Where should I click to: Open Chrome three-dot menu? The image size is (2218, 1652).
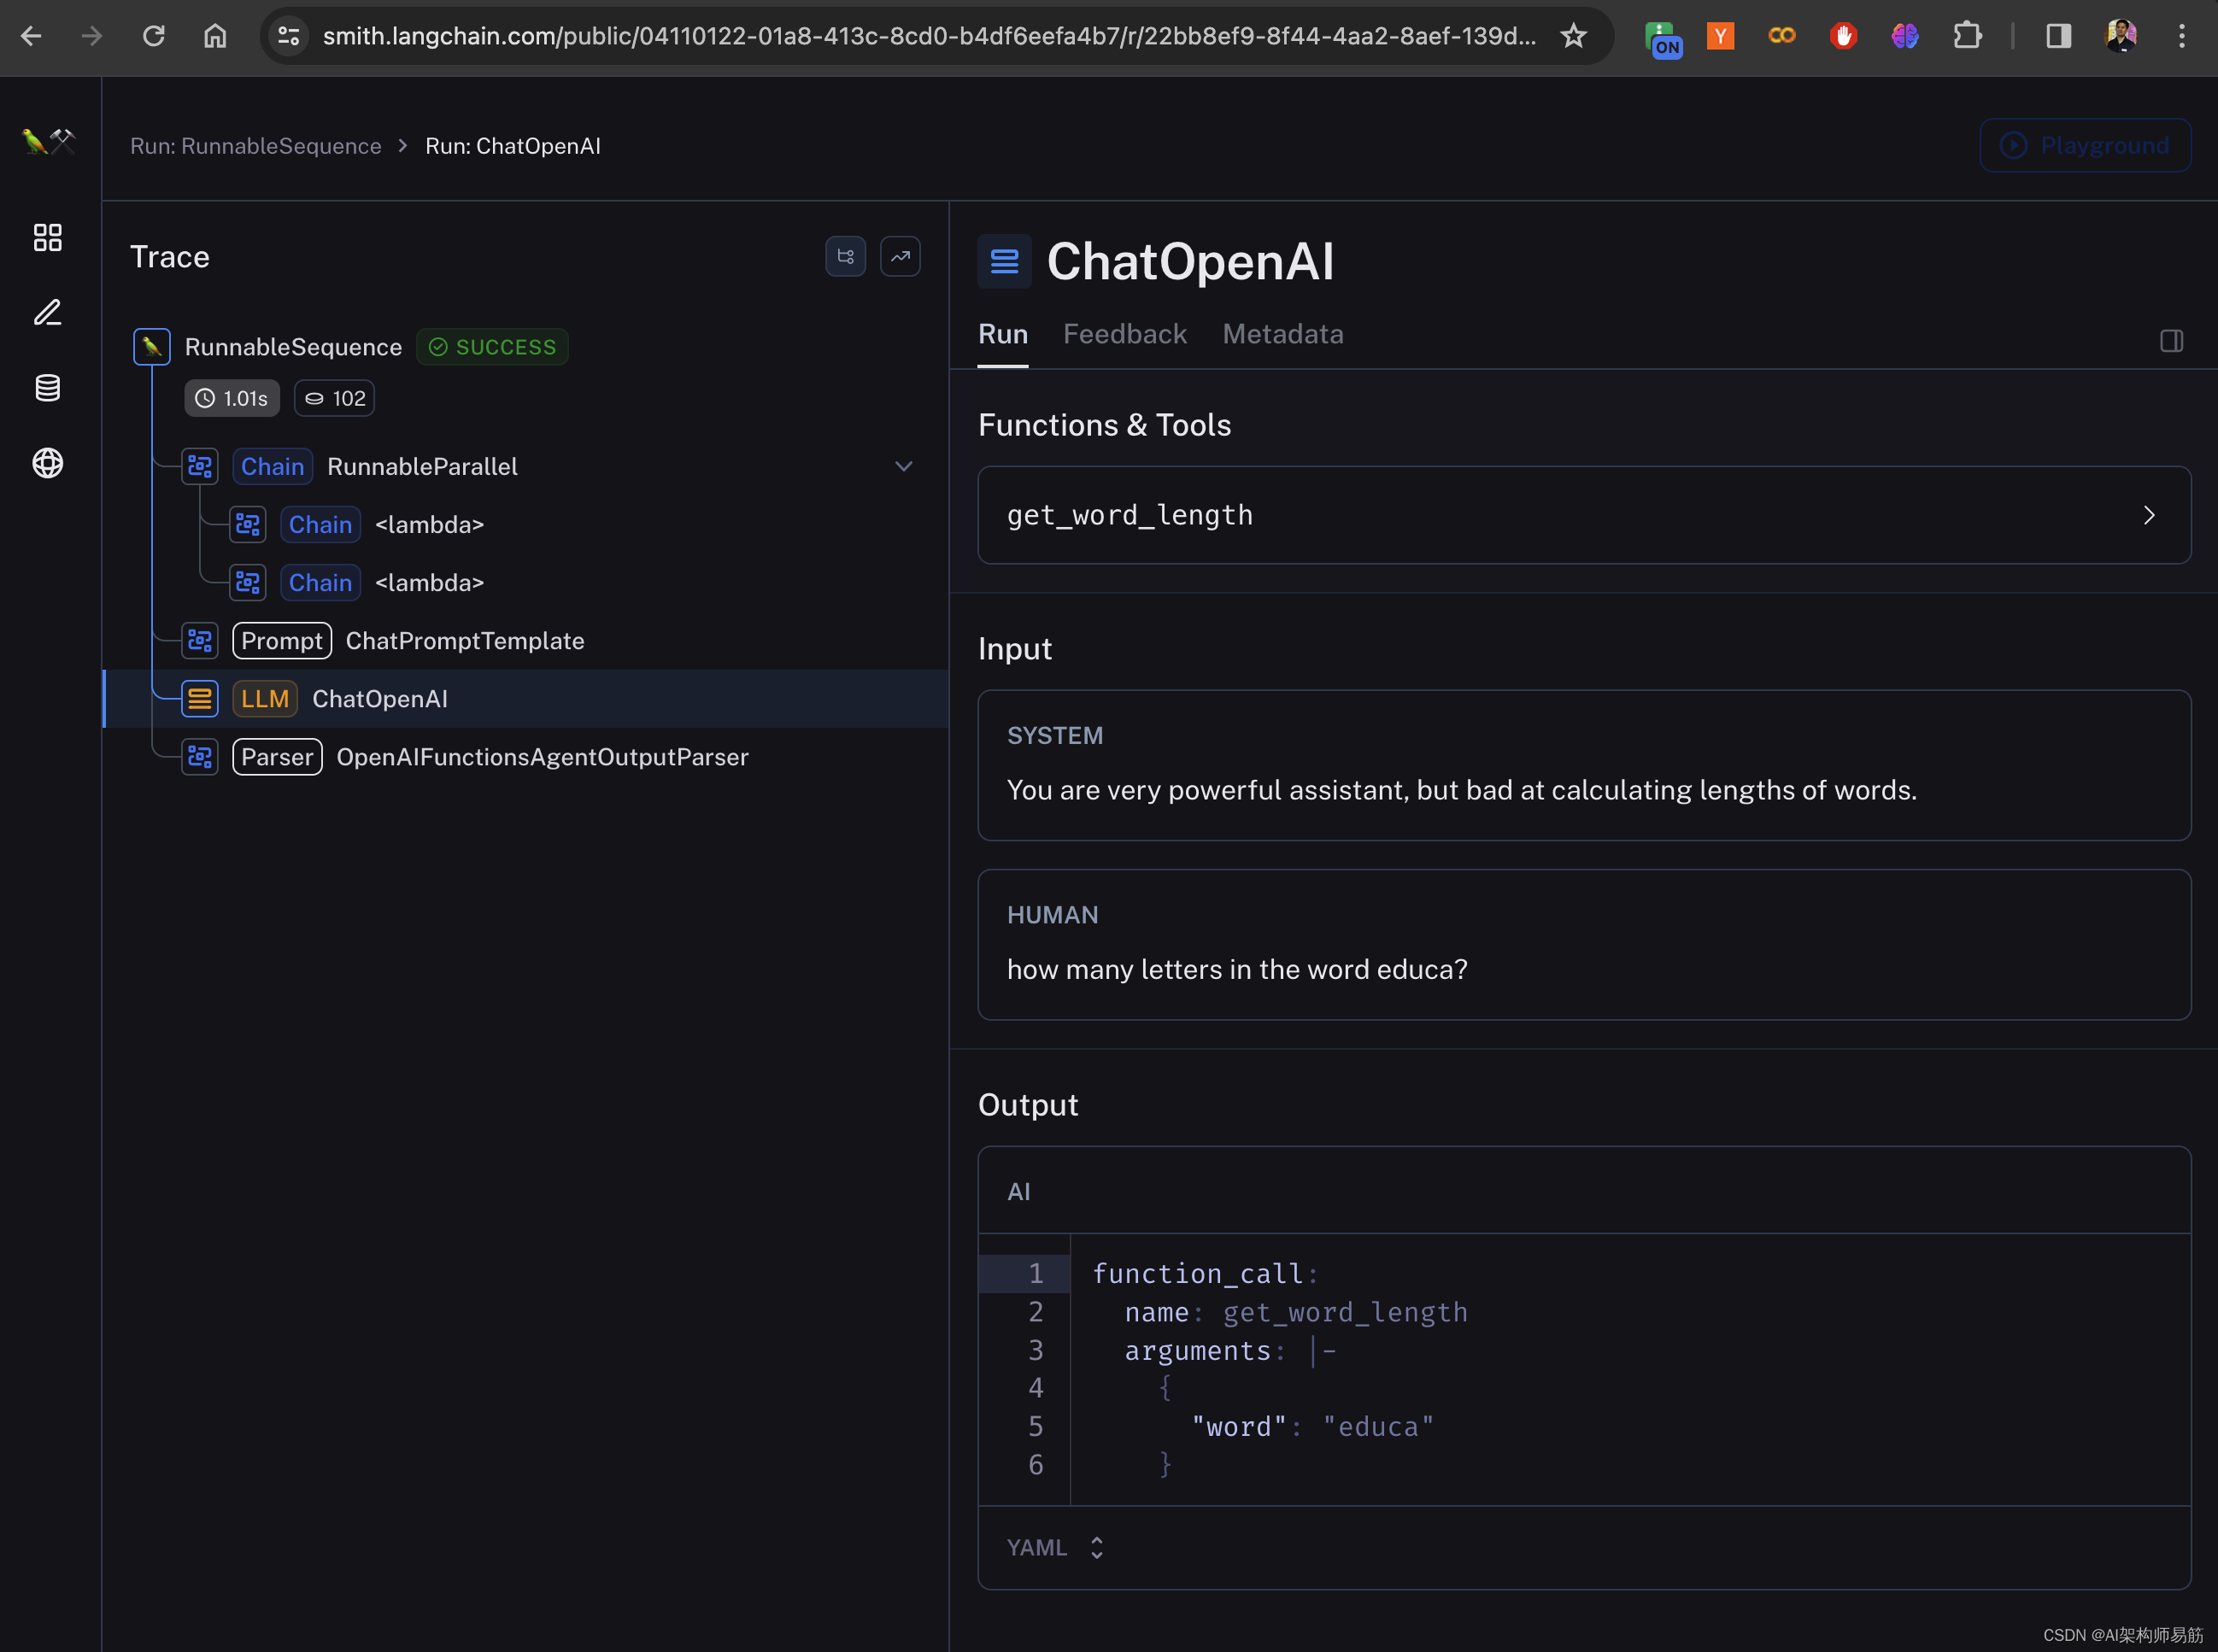coord(2181,36)
